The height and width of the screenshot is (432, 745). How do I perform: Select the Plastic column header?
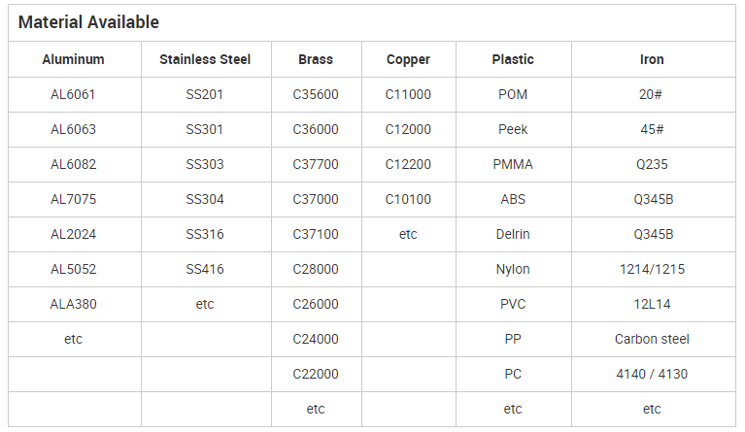513,59
